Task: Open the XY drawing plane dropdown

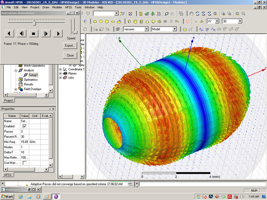Action: [x=217, y=21]
